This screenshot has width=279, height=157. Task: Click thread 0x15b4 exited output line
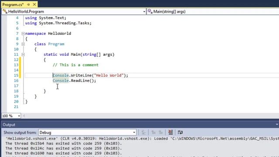pyautogui.click(x=64, y=143)
